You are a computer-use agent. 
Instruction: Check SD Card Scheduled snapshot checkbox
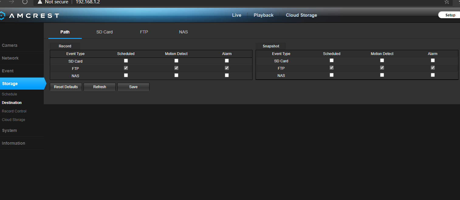331,60
